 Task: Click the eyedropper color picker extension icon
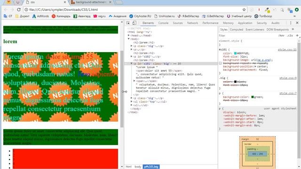click(267, 9)
